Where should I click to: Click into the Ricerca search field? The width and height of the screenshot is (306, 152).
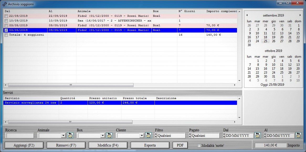click(x=20, y=135)
